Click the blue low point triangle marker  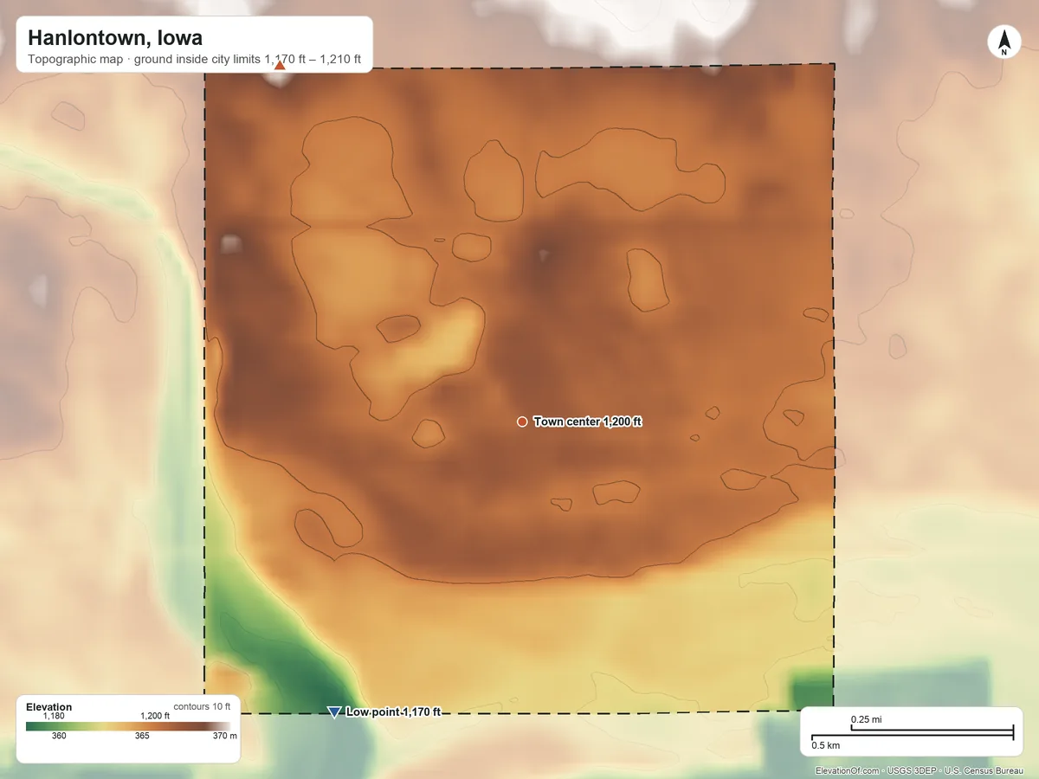(x=334, y=712)
